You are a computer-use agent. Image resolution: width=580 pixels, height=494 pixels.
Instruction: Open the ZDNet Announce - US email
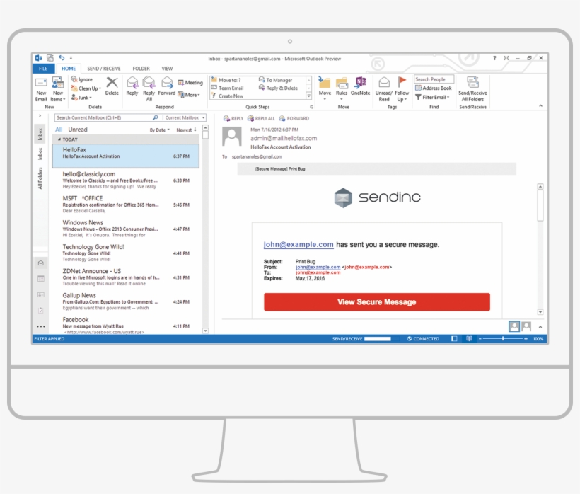(x=126, y=277)
